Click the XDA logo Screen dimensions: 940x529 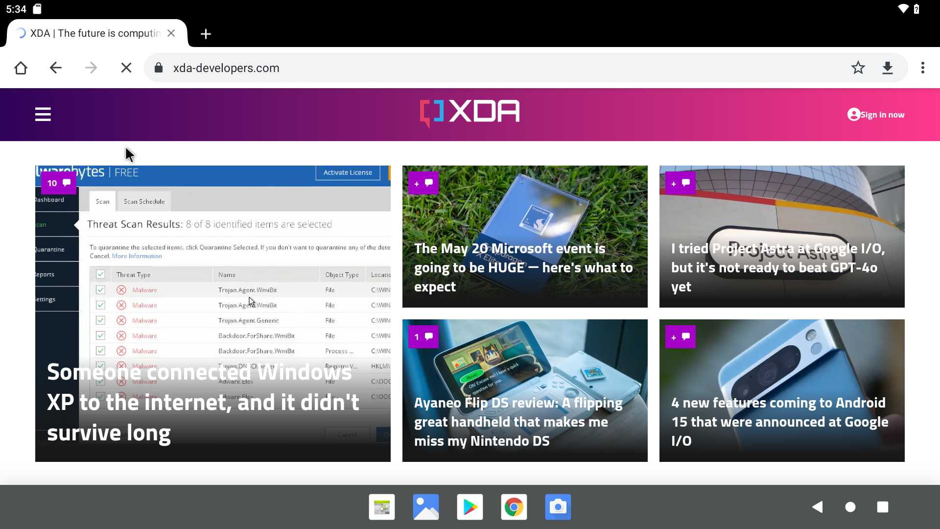[x=470, y=113]
